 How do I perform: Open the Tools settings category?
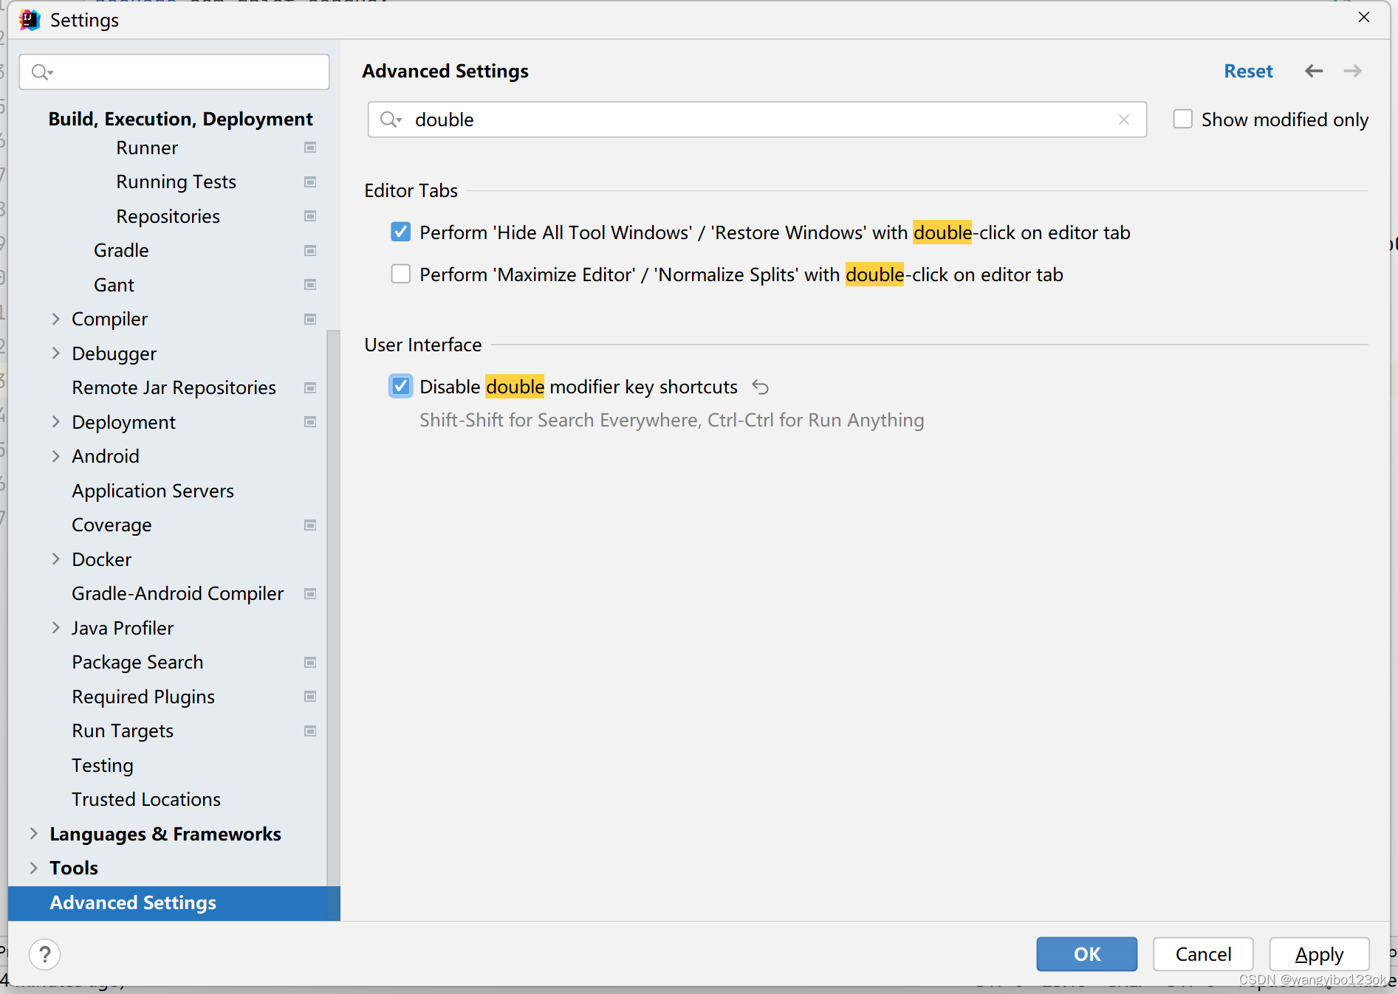pyautogui.click(x=74, y=868)
